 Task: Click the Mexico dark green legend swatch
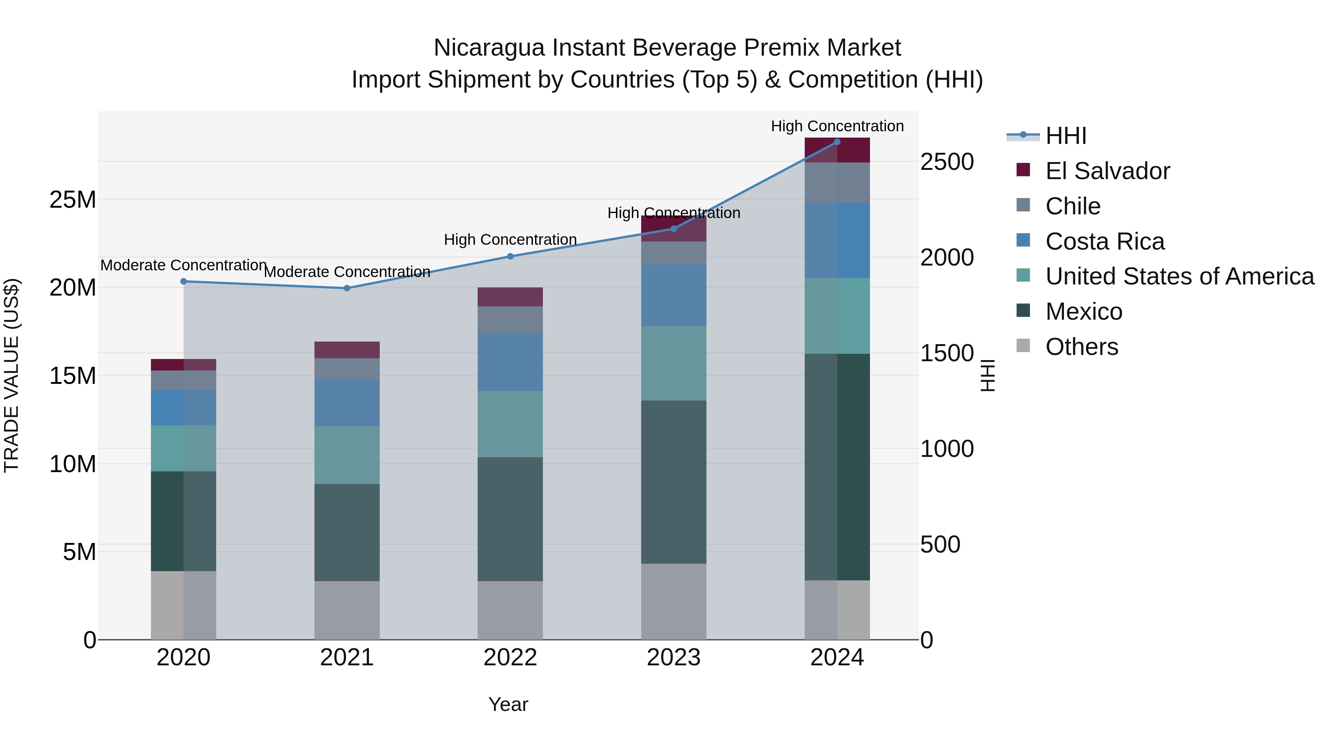click(x=1023, y=310)
